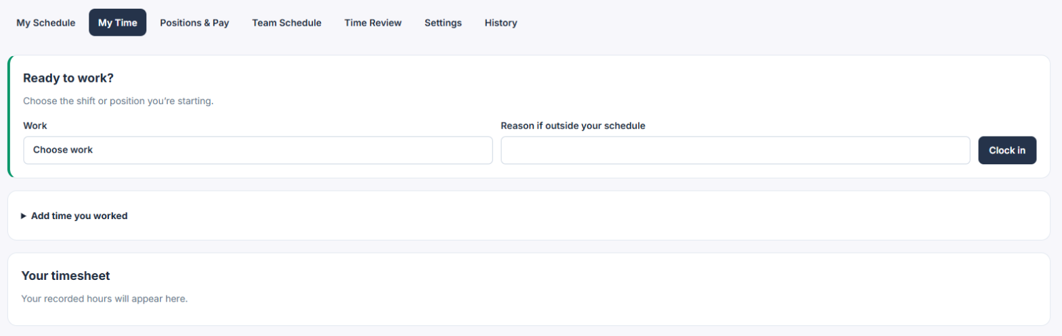Click 'Your recorded hours will appear here.' text
Viewport: 1062px width, 336px height.
104,298
